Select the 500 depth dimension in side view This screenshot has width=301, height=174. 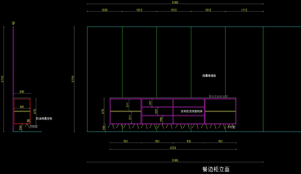(x=22, y=92)
